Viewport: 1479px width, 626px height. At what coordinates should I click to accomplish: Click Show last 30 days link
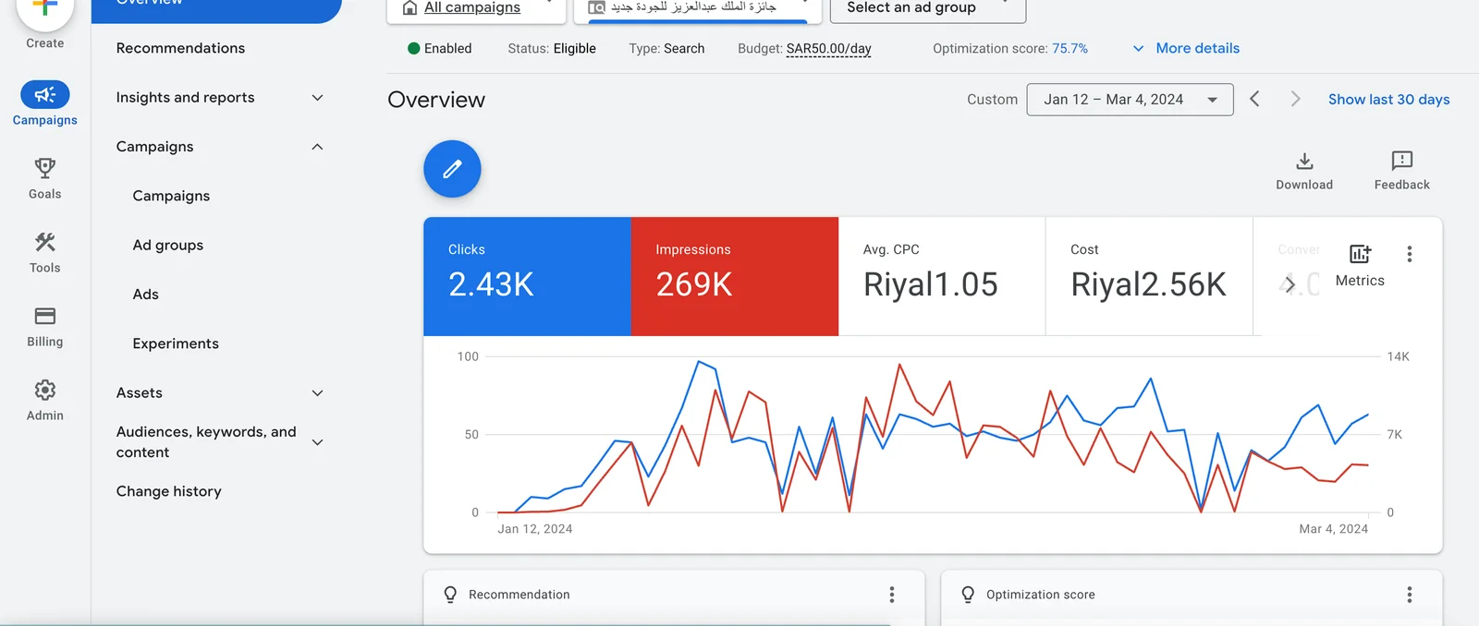[x=1388, y=100]
